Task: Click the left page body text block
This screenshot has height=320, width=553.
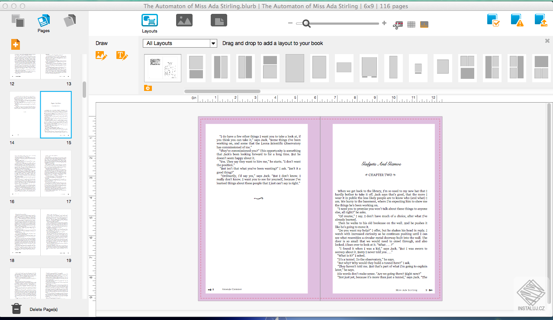Action: coord(258,160)
